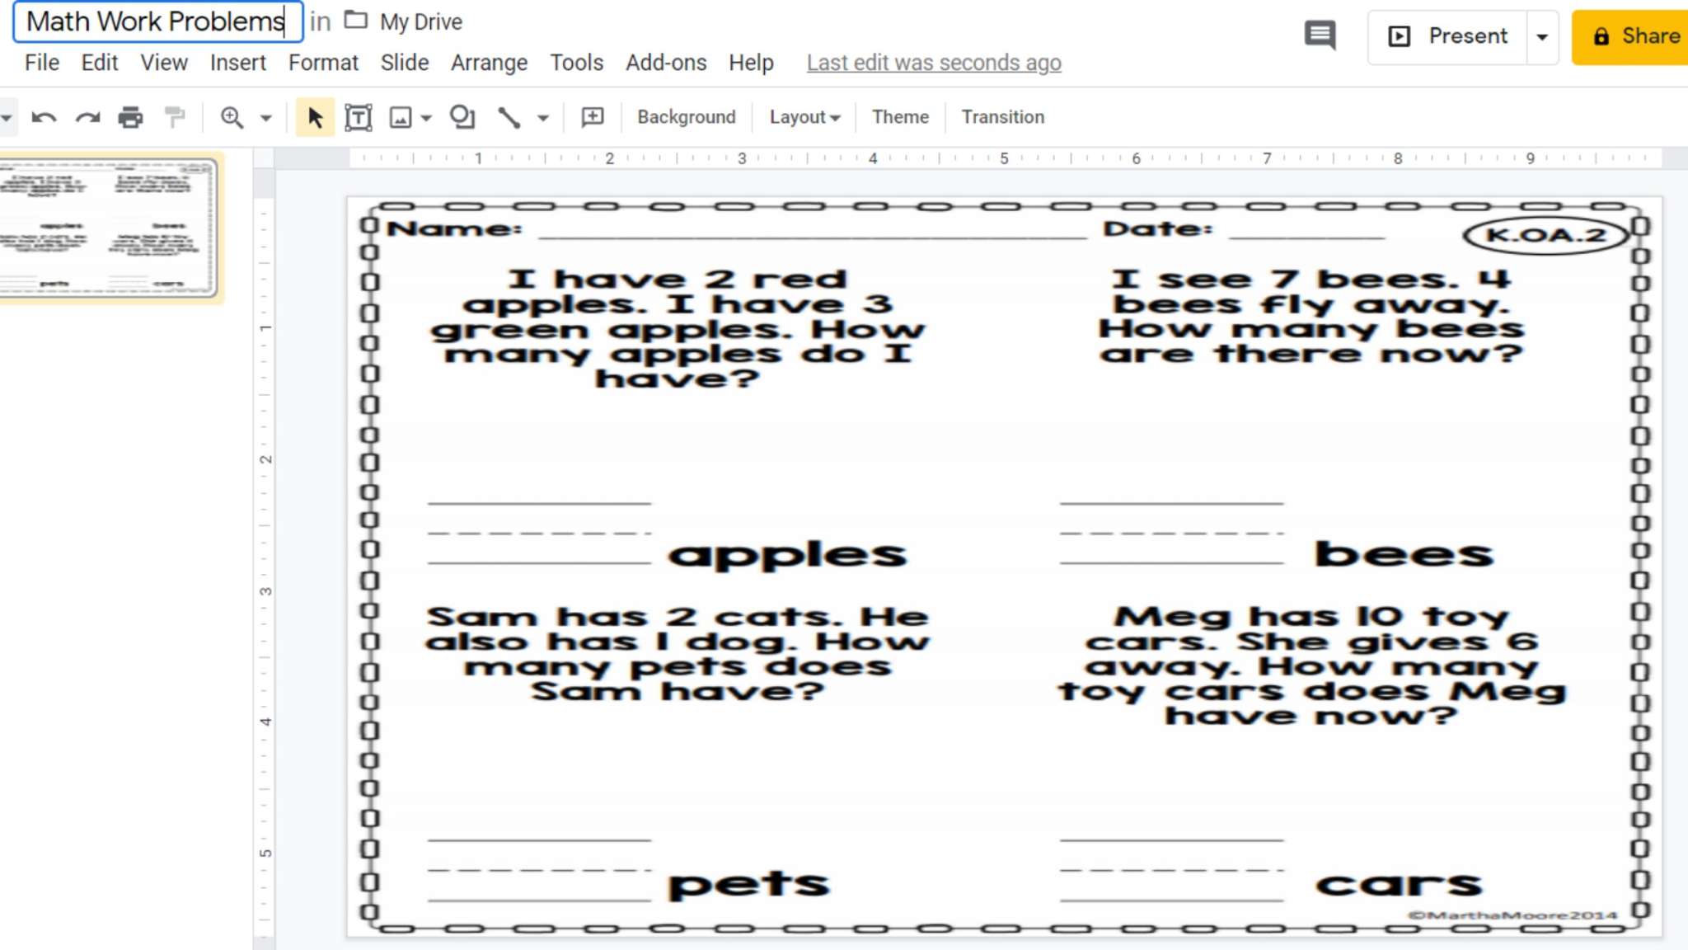This screenshot has height=950, width=1688.
Task: Select the print icon
Action: point(131,116)
